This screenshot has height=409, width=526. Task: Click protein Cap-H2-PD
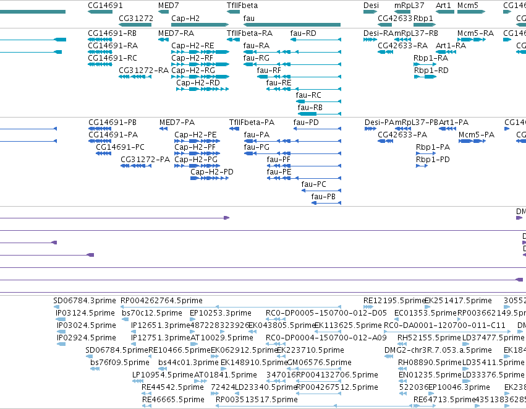(x=210, y=178)
